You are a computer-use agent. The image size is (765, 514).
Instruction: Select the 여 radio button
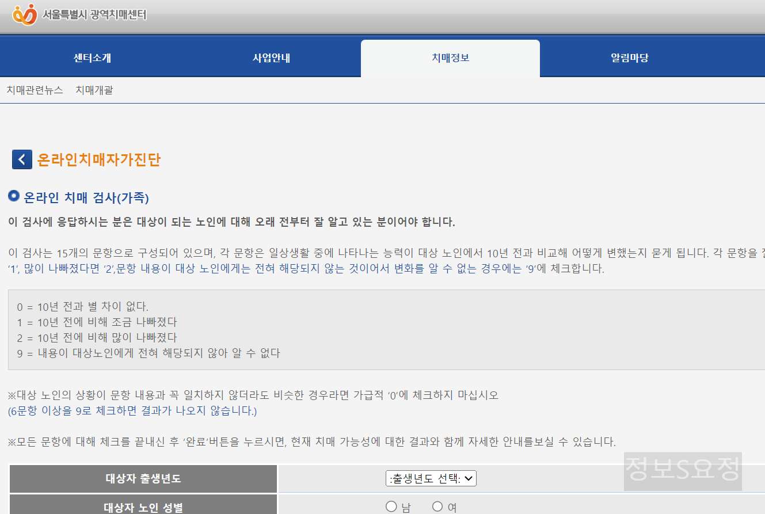[x=437, y=505]
